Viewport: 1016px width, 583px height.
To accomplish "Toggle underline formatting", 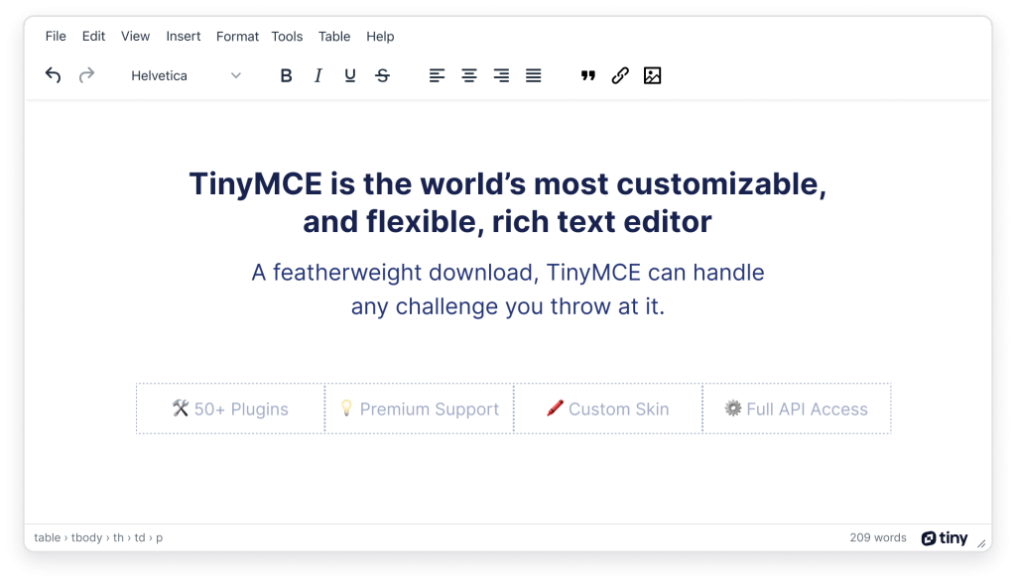I will click(350, 75).
